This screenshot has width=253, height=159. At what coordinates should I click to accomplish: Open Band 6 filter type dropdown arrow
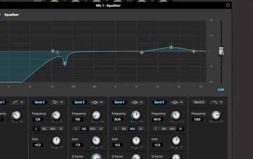pos(221,102)
